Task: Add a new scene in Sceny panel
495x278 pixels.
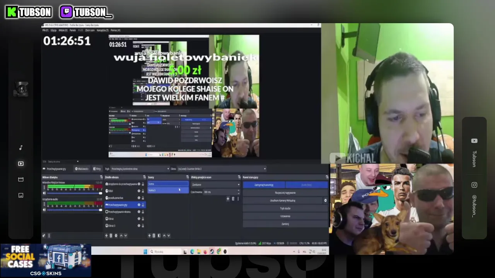Action: (x=149, y=236)
